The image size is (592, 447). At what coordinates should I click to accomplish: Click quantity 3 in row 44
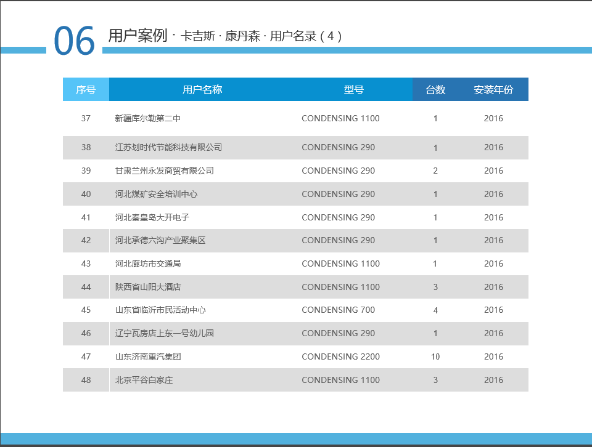click(435, 287)
